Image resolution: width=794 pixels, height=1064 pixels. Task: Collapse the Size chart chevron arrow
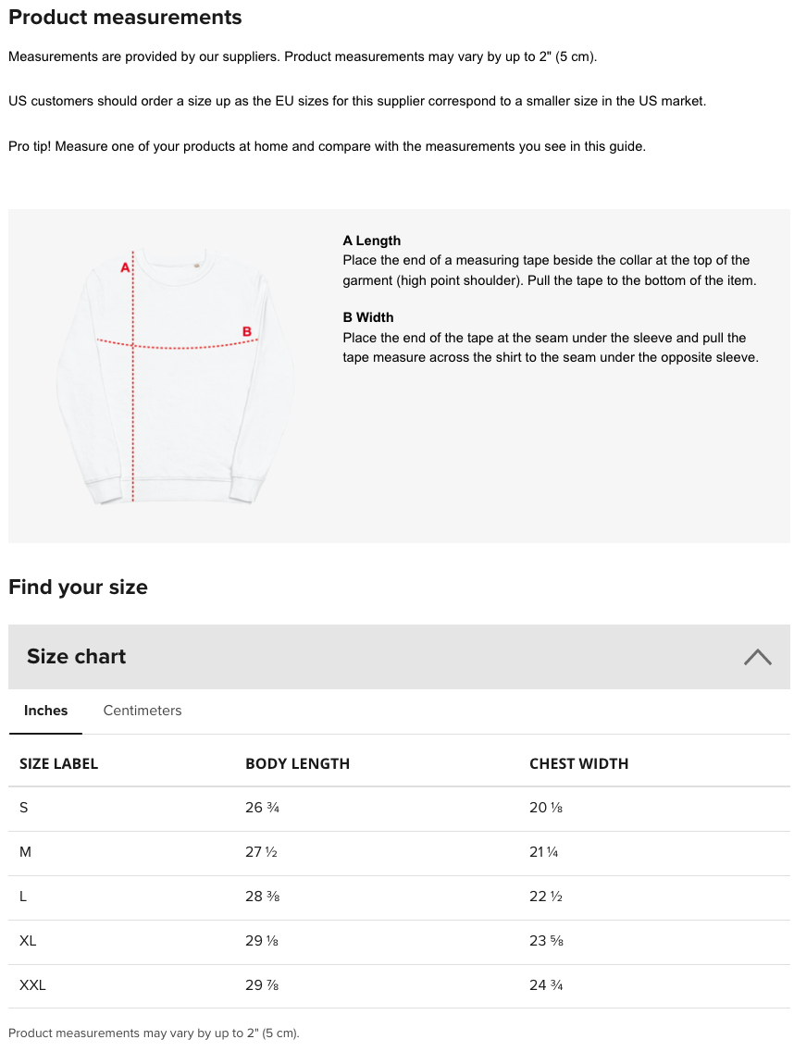(x=757, y=657)
